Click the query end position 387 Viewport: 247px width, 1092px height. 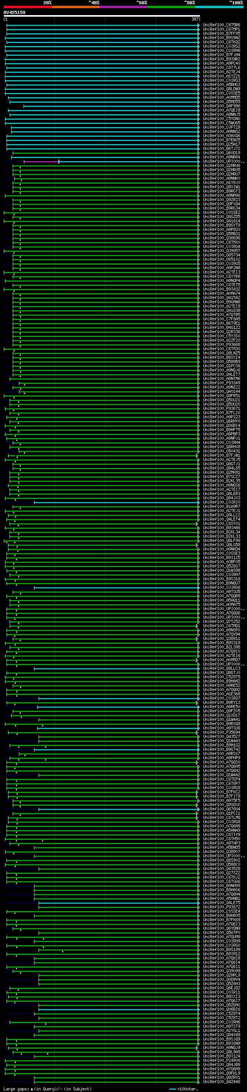(195, 19)
